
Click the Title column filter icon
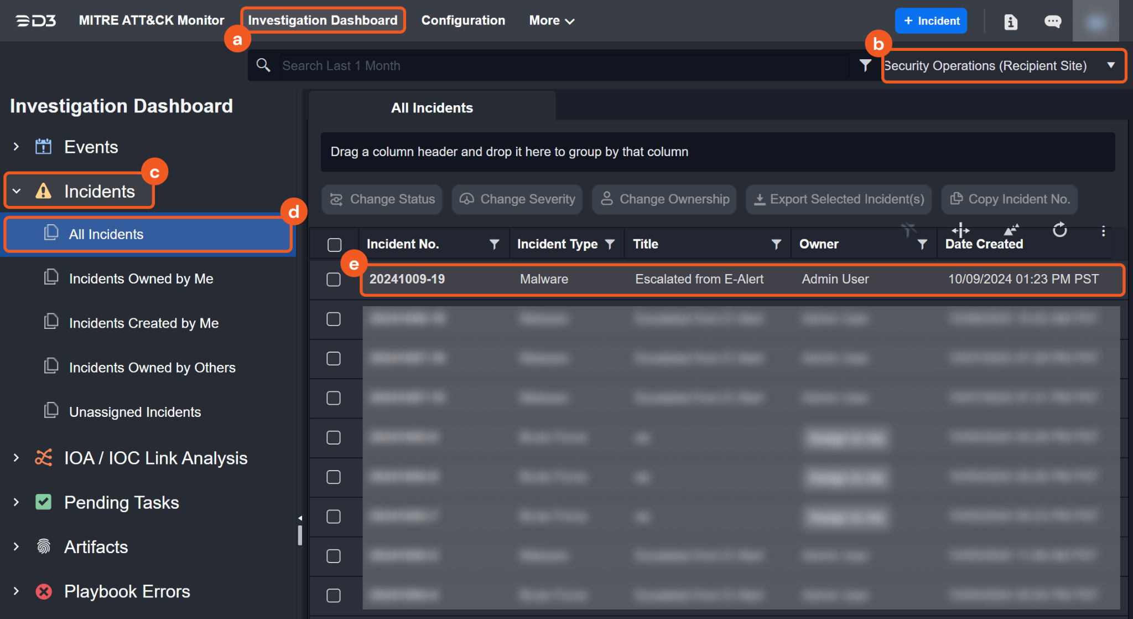(776, 244)
